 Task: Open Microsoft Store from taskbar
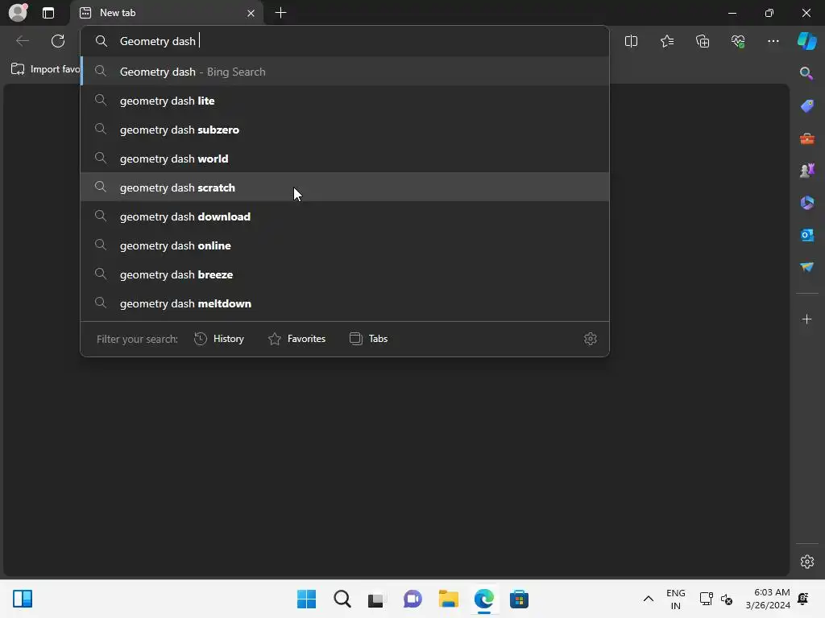(520, 599)
